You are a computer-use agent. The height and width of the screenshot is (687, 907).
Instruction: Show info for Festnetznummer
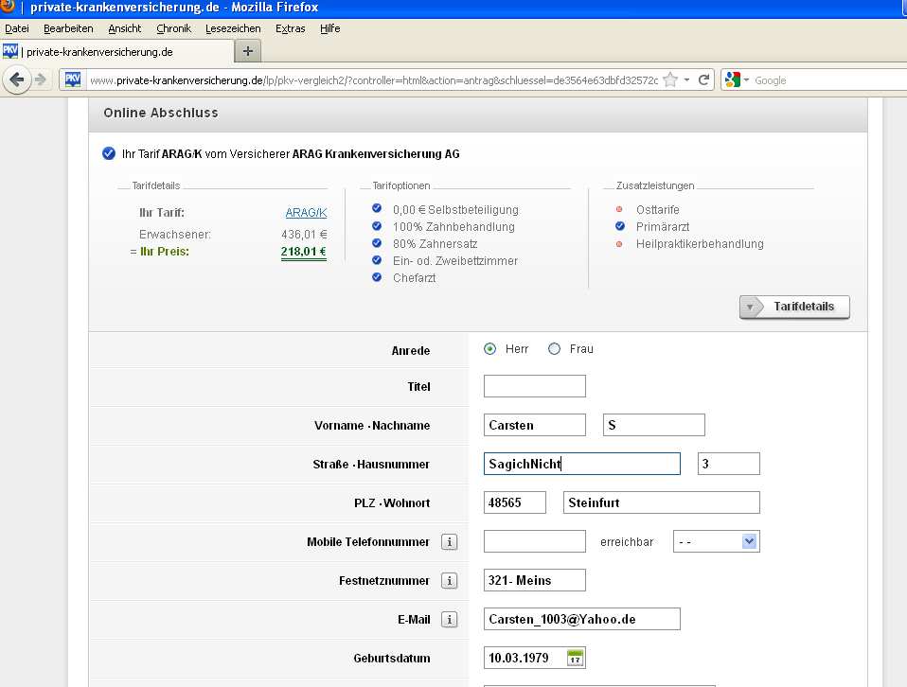point(450,581)
